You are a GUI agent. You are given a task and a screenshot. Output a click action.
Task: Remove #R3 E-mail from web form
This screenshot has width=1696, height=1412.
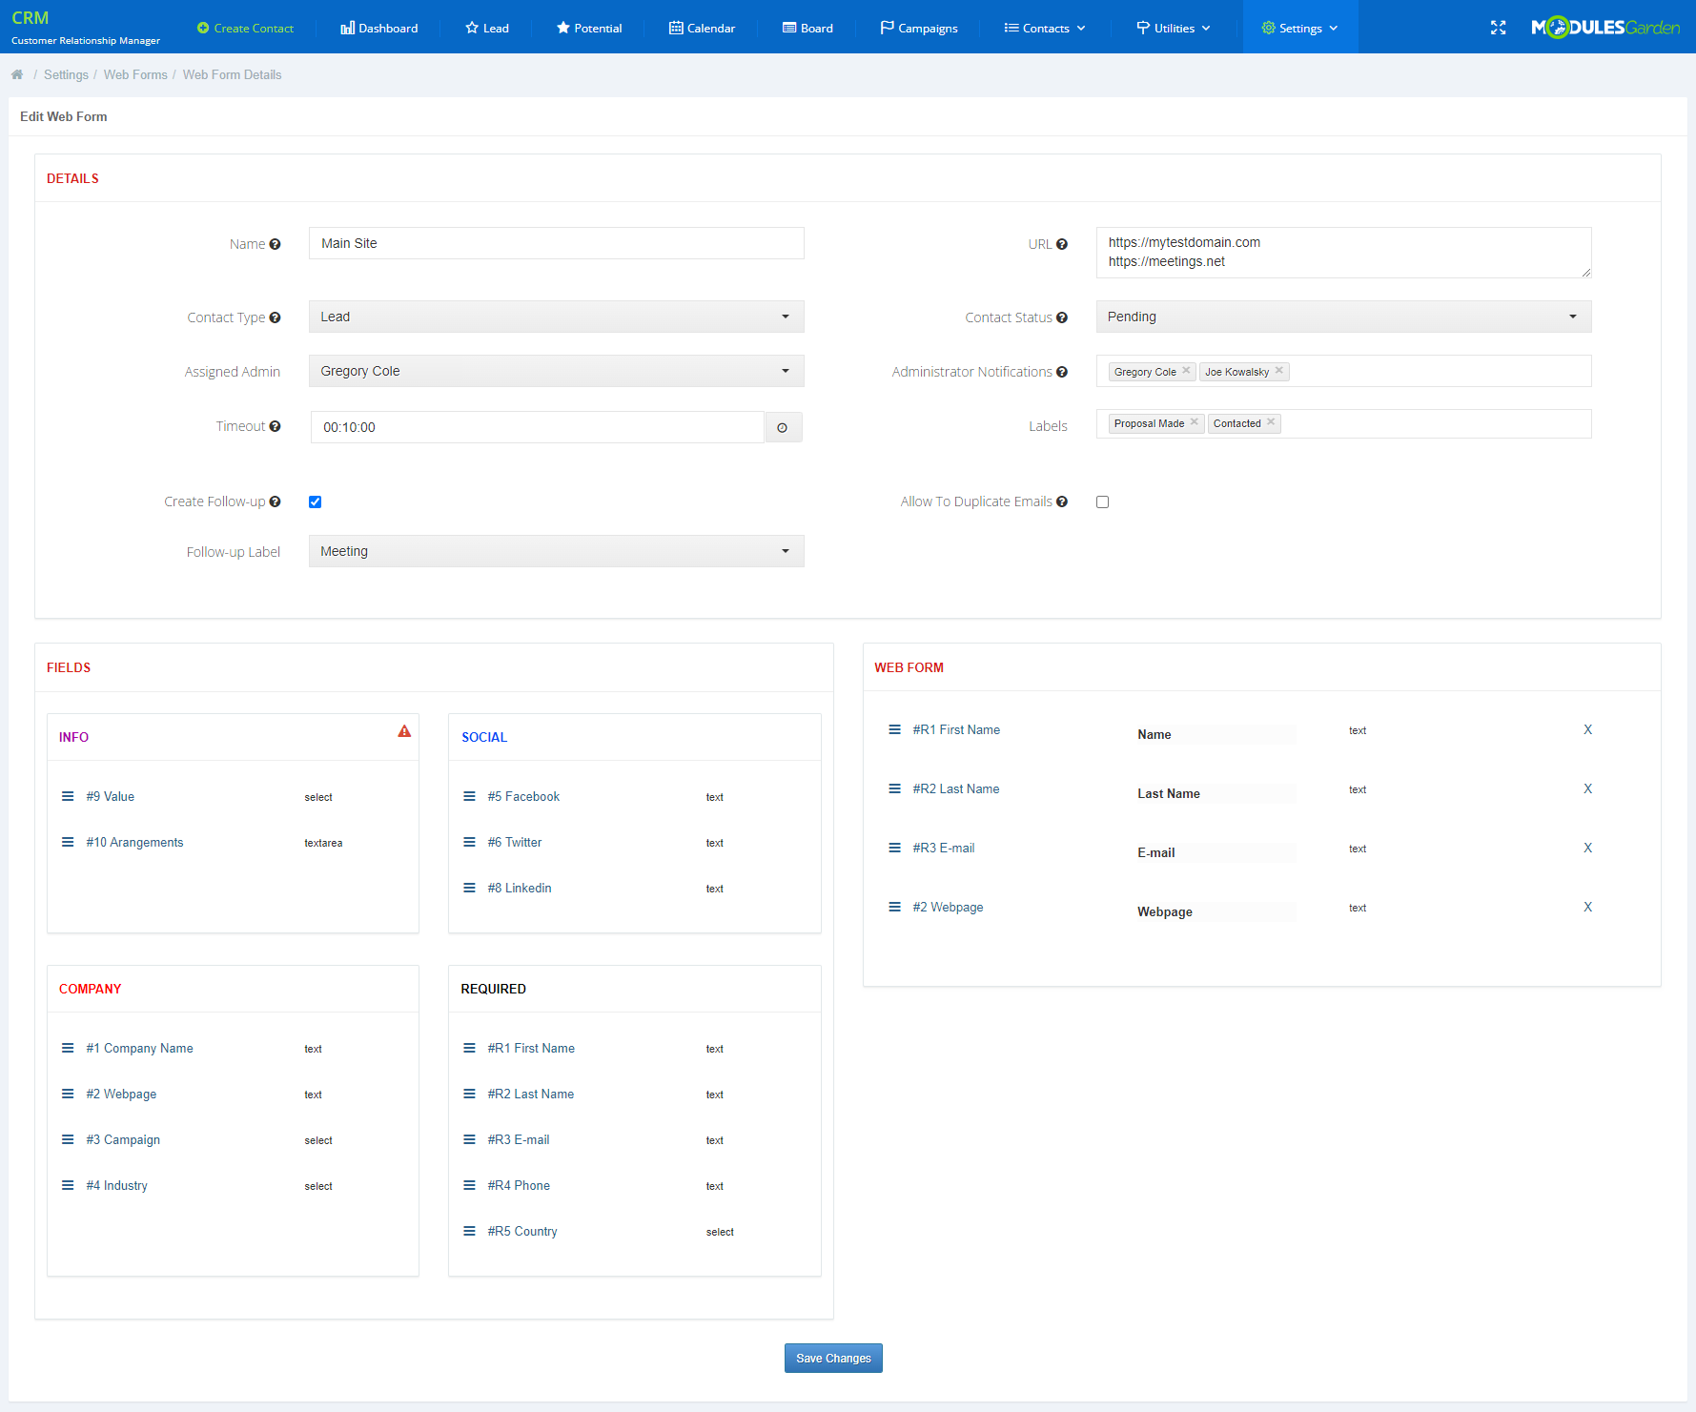click(1587, 848)
